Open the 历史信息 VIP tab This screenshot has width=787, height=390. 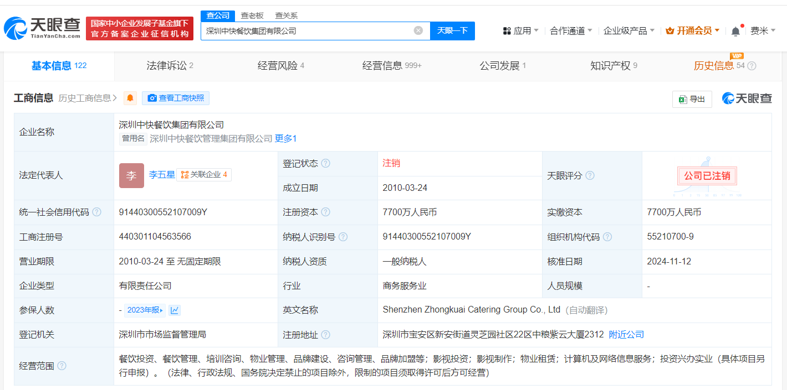tap(719, 66)
